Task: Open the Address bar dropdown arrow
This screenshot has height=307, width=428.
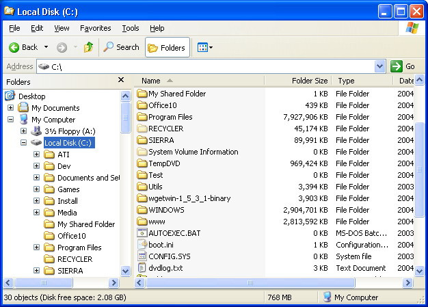Action: (380, 66)
